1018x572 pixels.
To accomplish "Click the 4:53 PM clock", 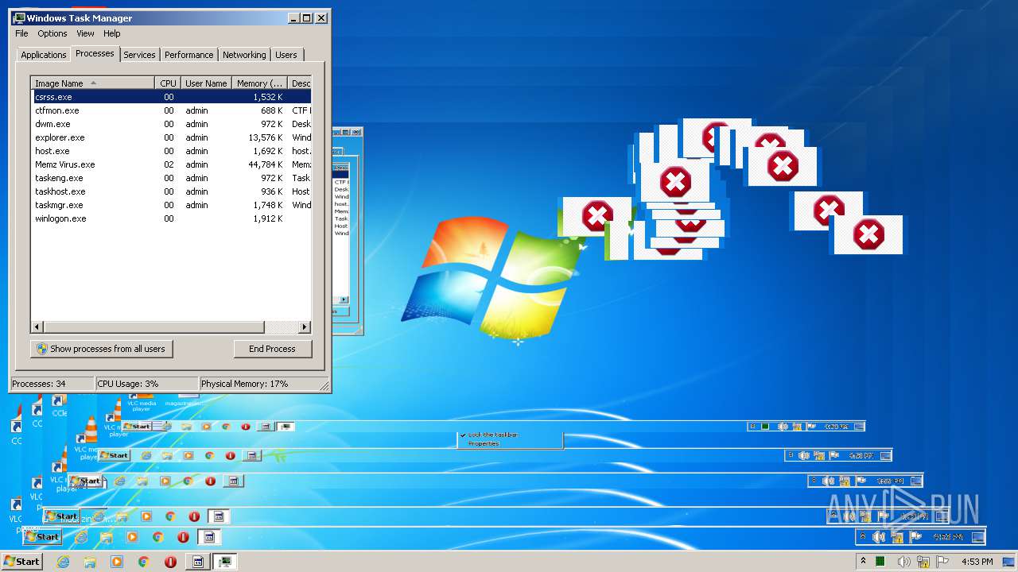I will [x=977, y=562].
